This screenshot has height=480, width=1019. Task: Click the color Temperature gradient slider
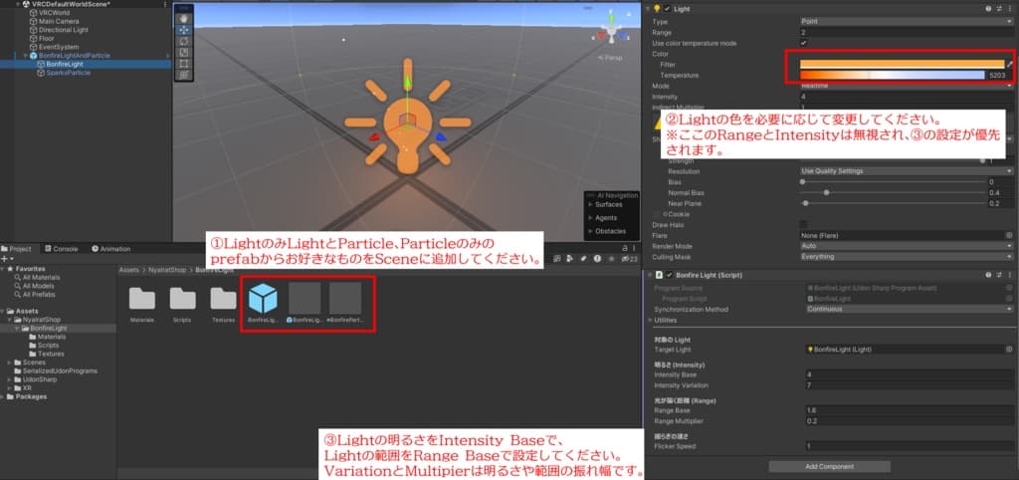(x=891, y=75)
